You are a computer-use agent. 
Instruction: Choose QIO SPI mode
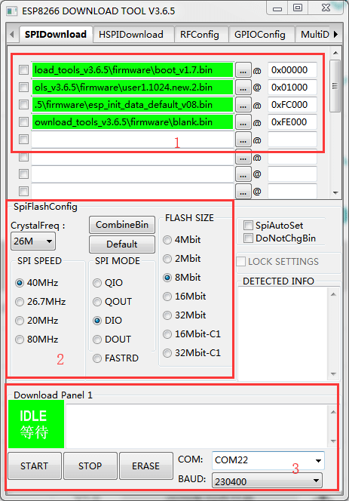pyautogui.click(x=97, y=283)
